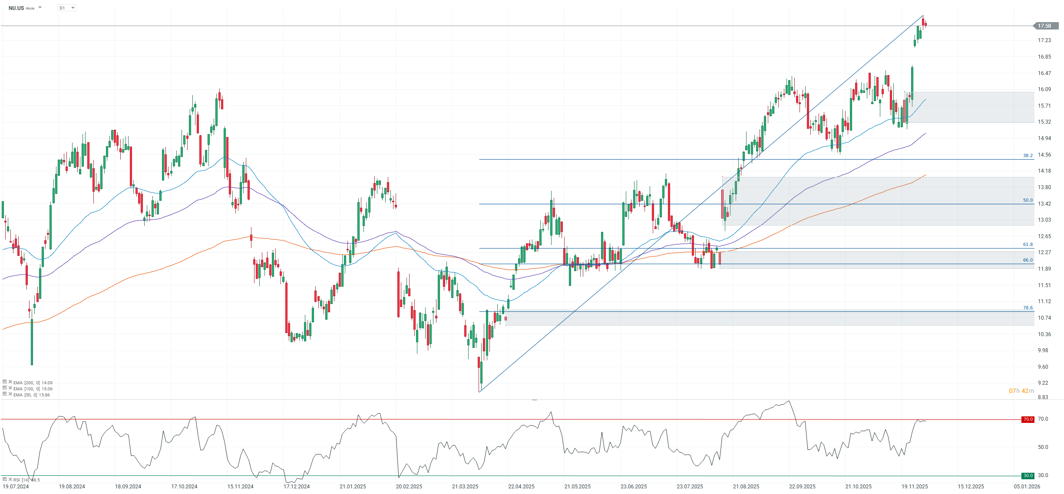This screenshot has height=494, width=1064.
Task: Open settings icon for EMA 50 indicator
Action: (x=5, y=394)
